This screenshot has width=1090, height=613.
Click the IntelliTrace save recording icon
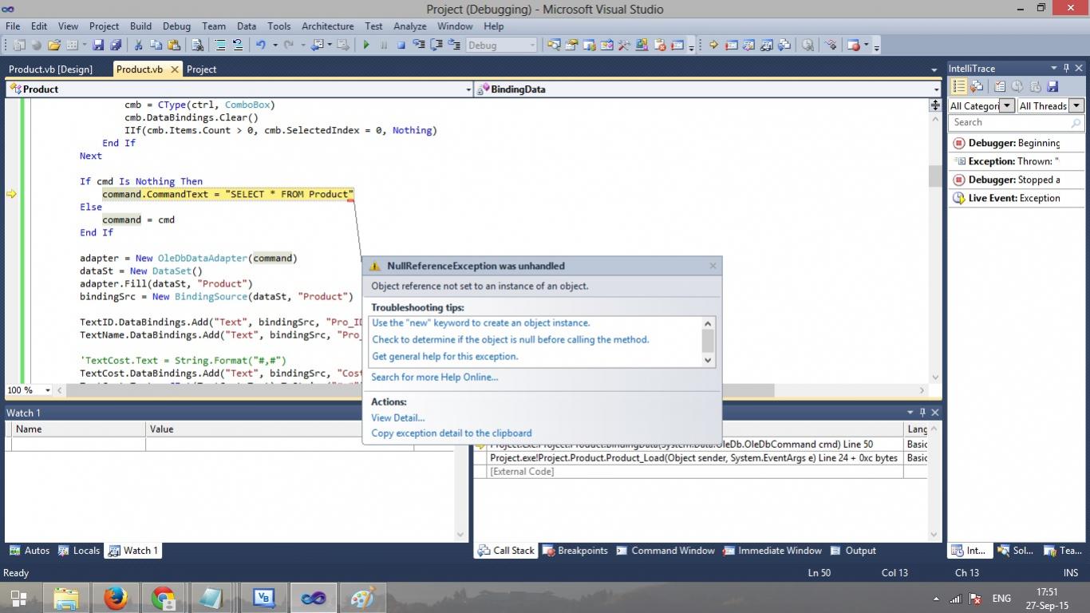(1052, 86)
